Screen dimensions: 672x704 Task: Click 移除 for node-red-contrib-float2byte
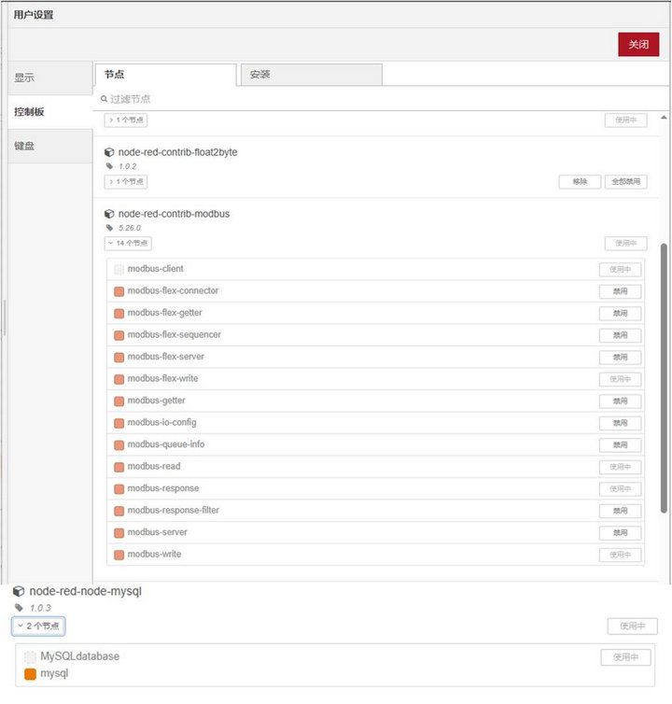580,182
